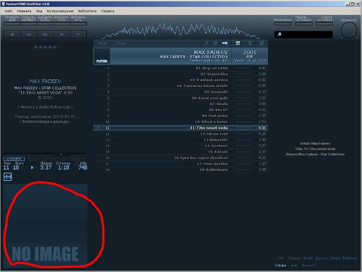
Task: Open the Воспроизведение menu
Action: click(60, 11)
